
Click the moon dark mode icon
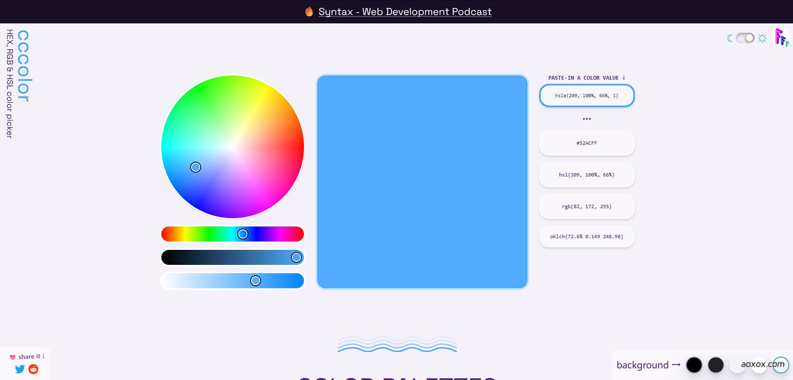pyautogui.click(x=730, y=38)
